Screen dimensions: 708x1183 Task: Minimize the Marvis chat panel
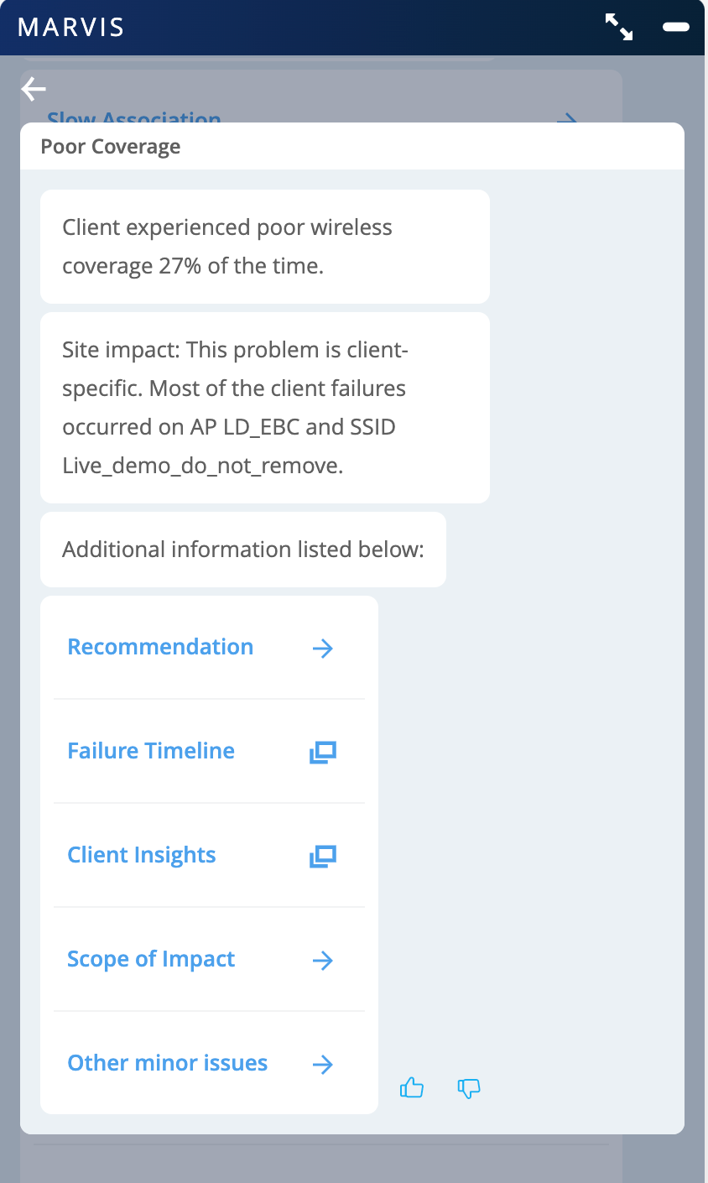(x=675, y=27)
